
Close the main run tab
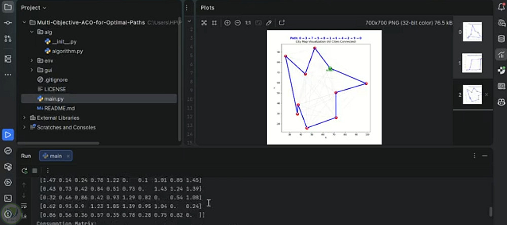click(68, 156)
